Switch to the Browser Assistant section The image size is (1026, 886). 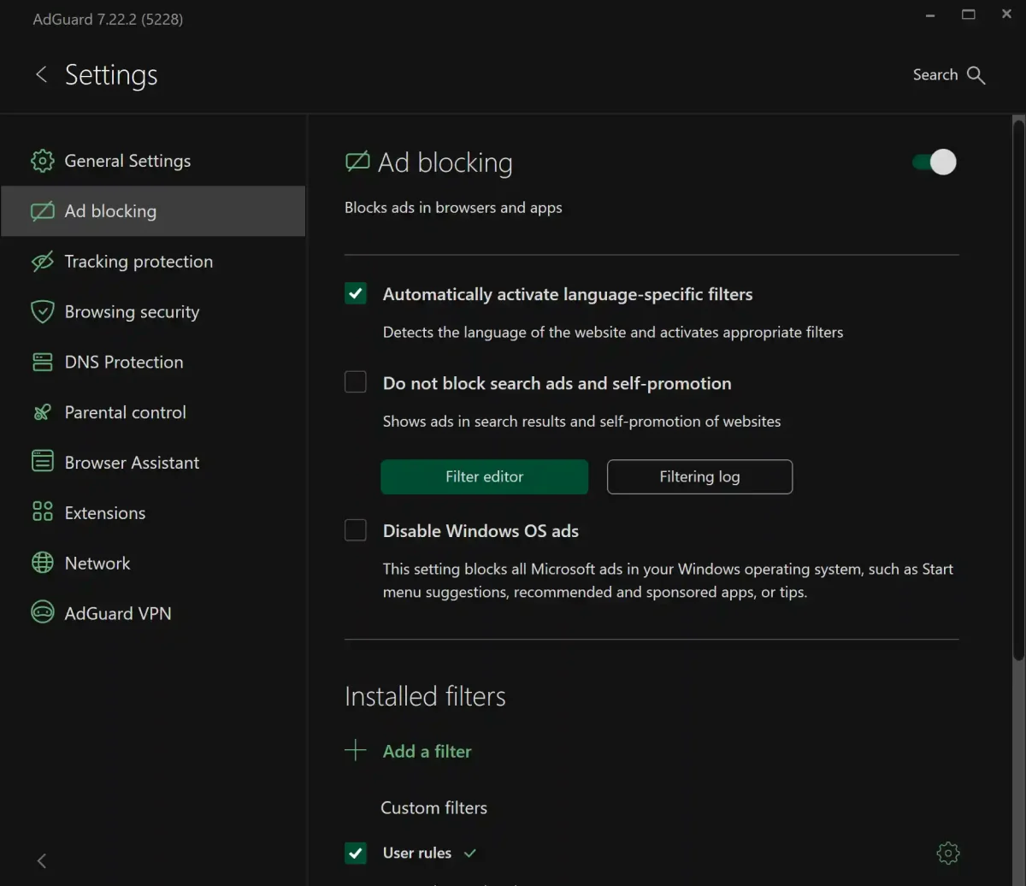tap(132, 462)
